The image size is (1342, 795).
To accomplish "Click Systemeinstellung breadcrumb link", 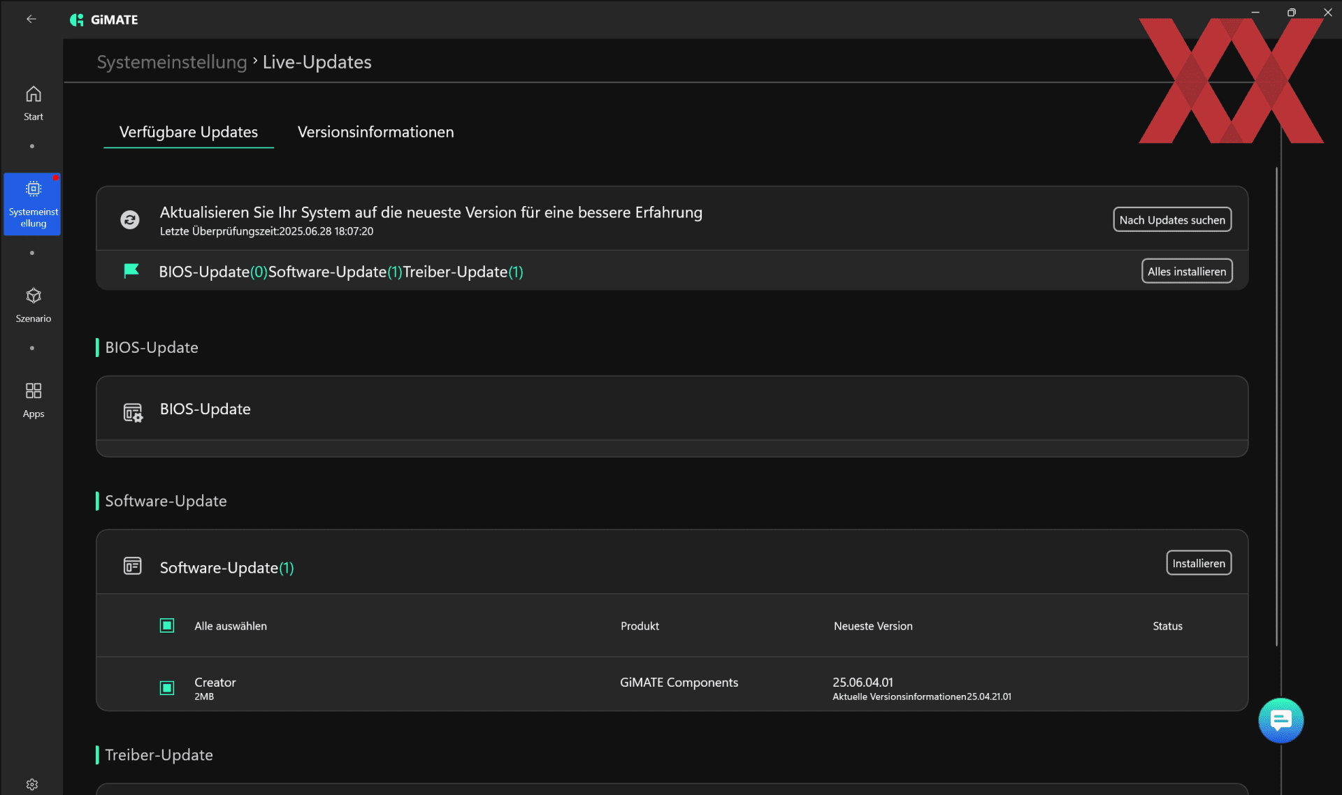I will click(x=172, y=62).
